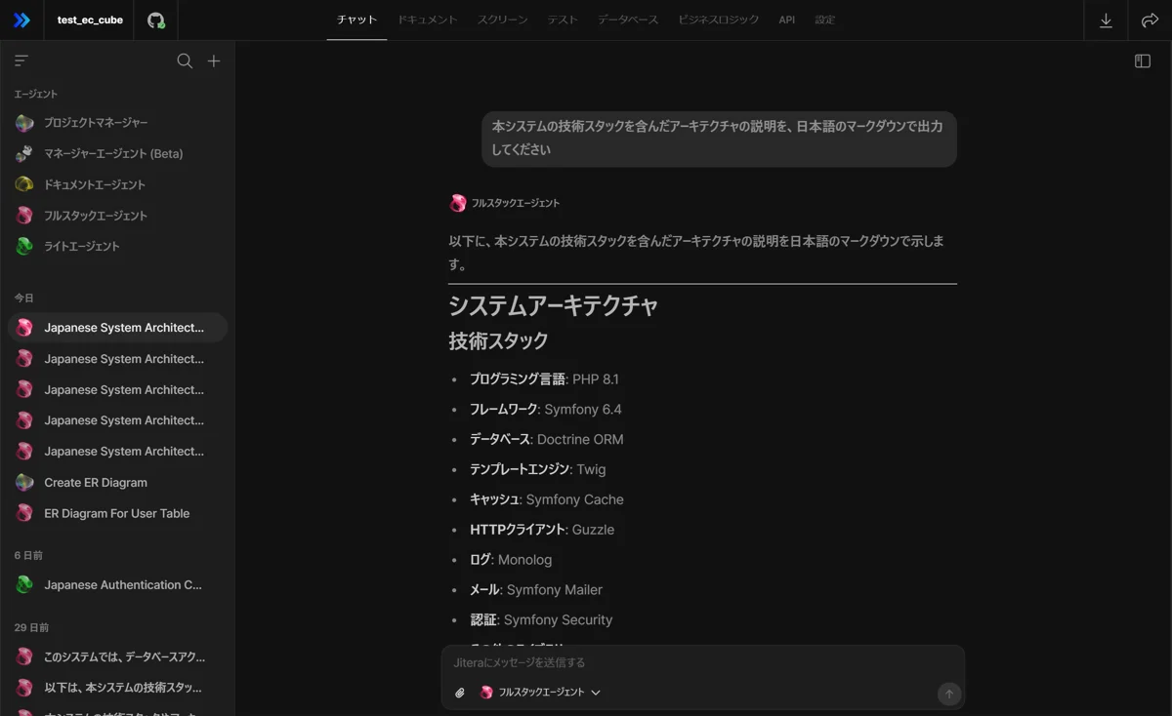Click ログ: Monolog list item
This screenshot has width=1172, height=716.
tap(511, 560)
